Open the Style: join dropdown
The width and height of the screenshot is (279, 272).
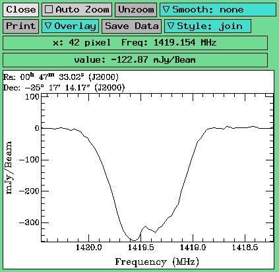tap(208, 26)
